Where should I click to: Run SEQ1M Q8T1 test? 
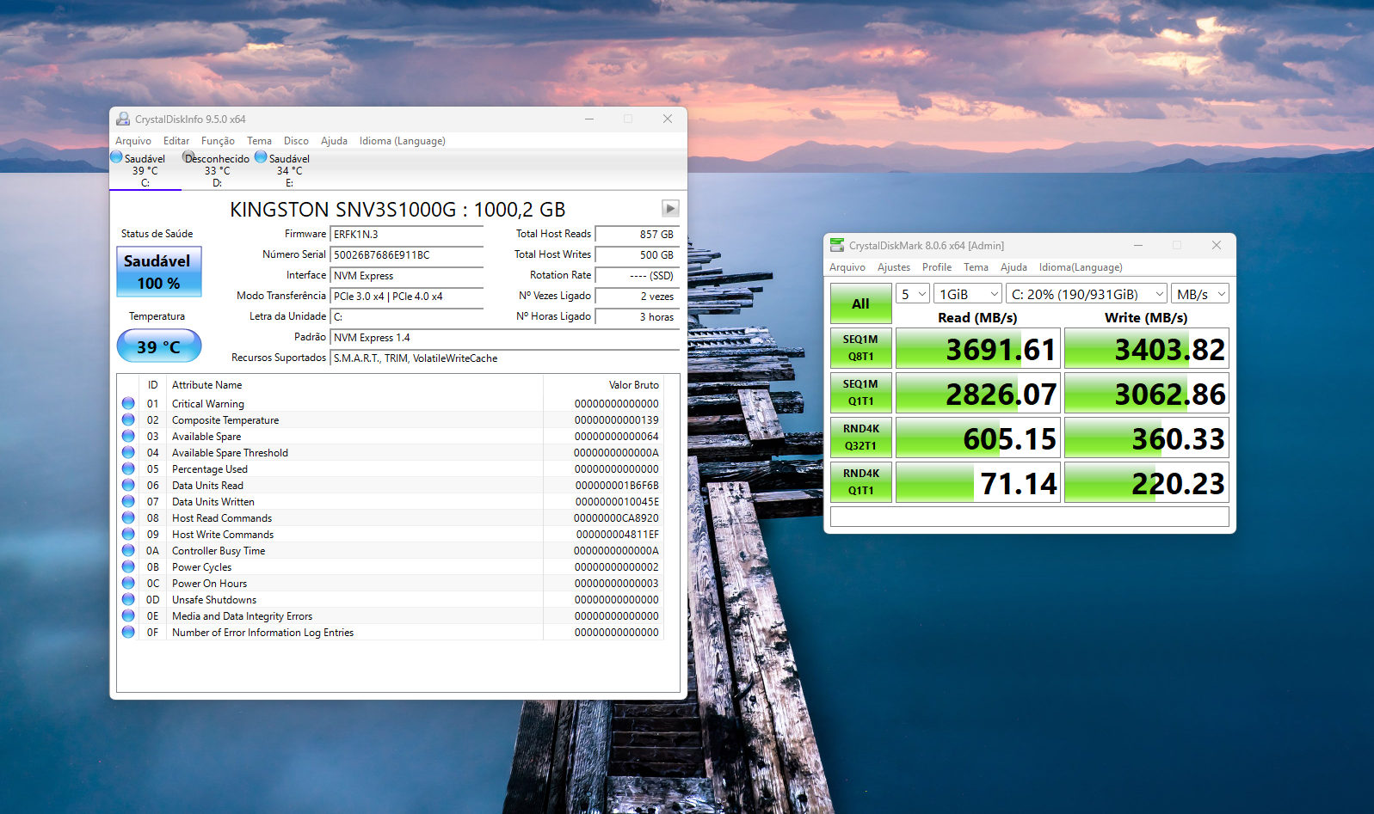860,348
